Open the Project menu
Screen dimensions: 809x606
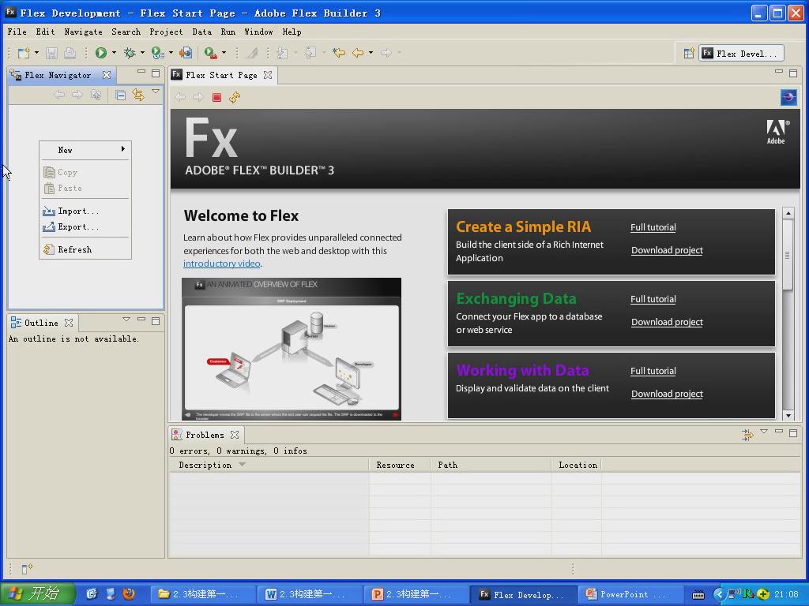[x=166, y=32]
